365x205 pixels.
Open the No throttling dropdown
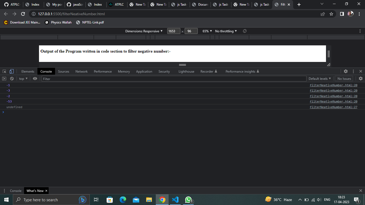tap(226, 31)
